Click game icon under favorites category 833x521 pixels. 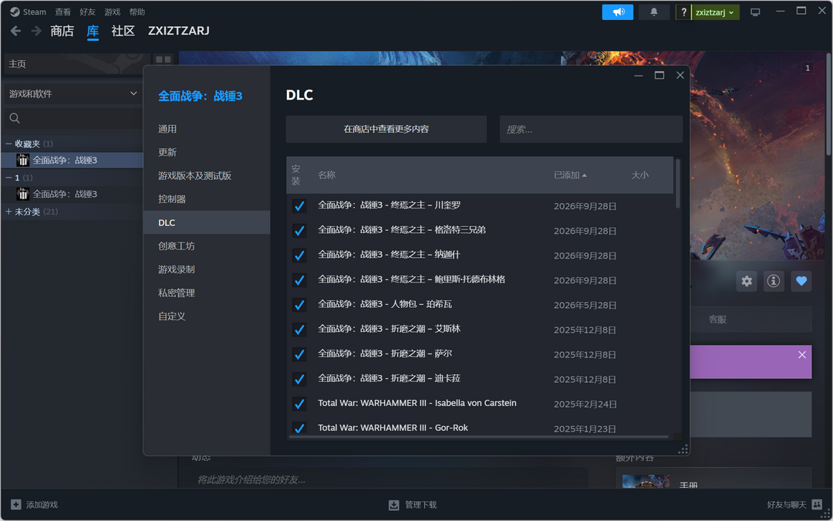coord(22,160)
